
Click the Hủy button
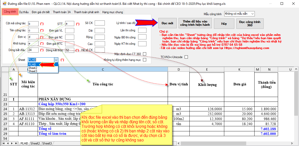(224, 23)
